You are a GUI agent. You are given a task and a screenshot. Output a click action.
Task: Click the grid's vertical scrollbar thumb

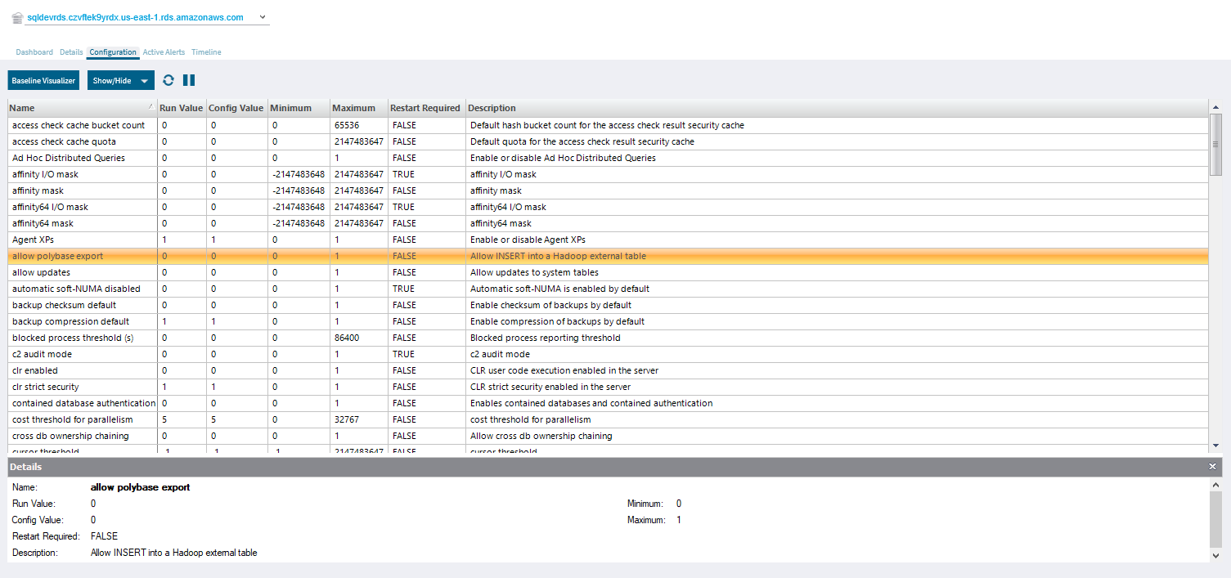coord(1215,145)
